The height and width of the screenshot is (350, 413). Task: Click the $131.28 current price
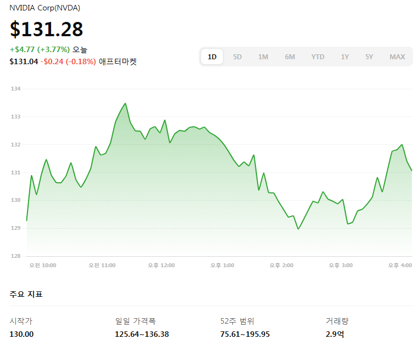[x=46, y=29]
